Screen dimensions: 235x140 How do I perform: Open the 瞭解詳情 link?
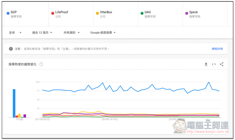217,49
